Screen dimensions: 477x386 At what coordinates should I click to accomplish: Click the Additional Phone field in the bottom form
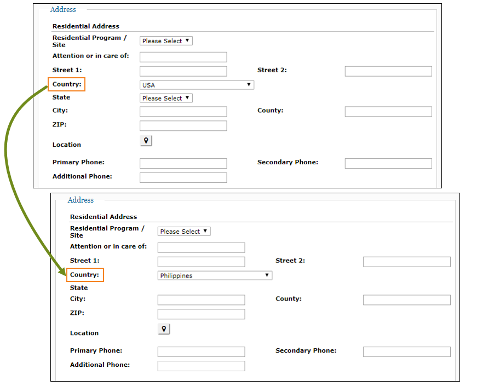[201, 365]
